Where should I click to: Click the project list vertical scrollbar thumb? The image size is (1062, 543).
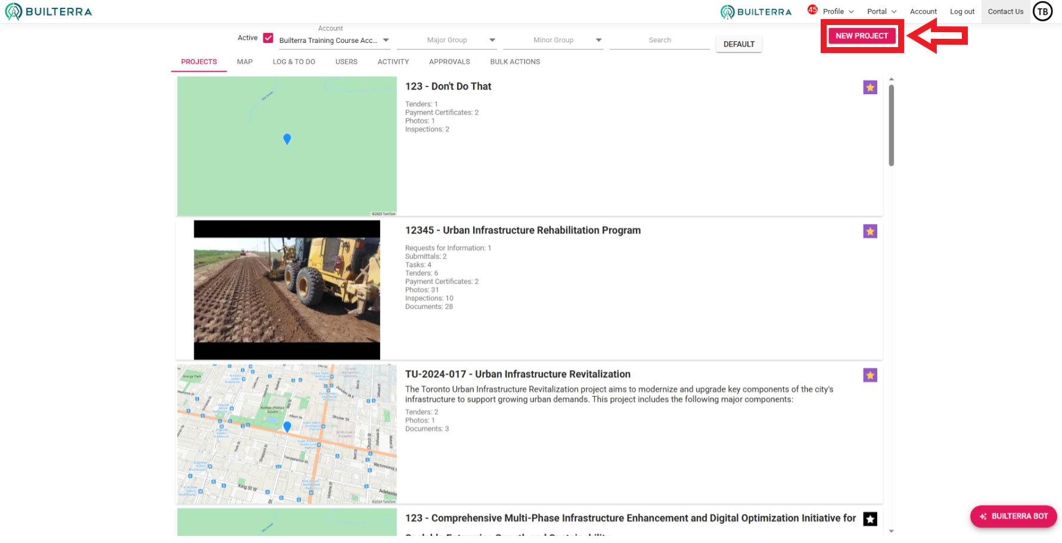click(x=892, y=125)
